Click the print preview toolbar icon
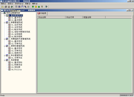The width and height of the screenshot is (134, 97). [x=9, y=7]
